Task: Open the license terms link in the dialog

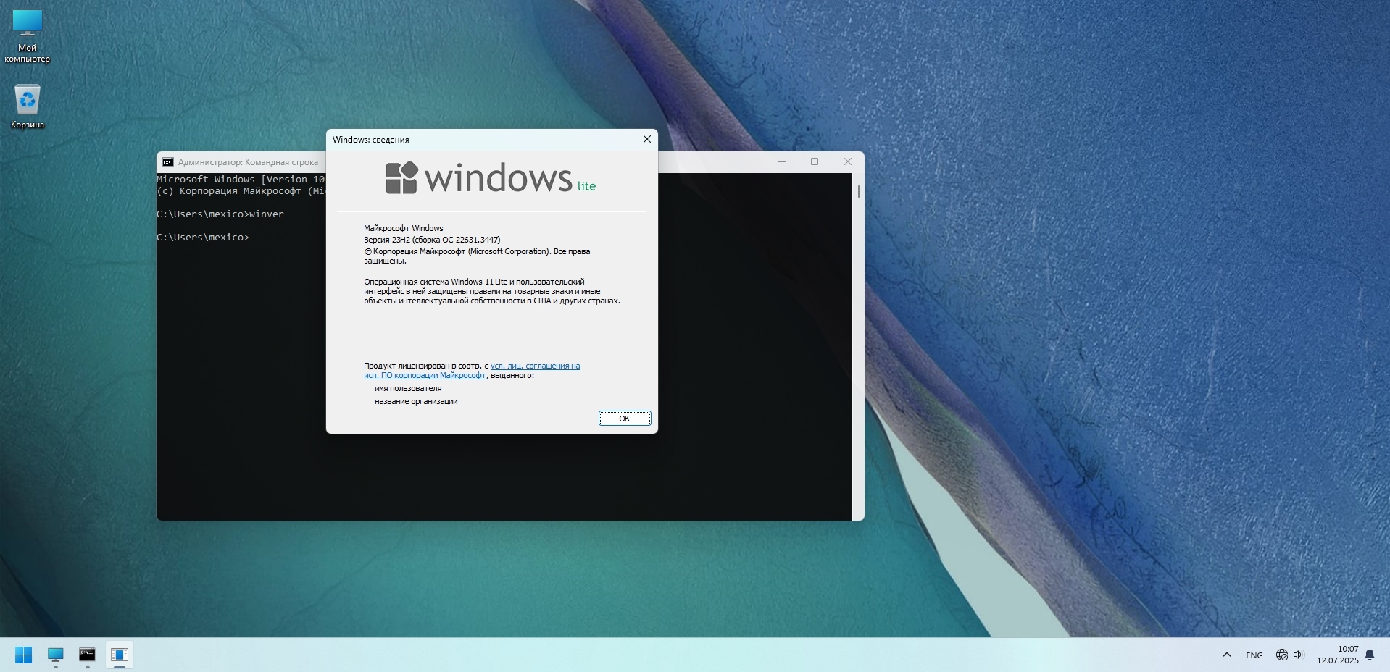Action: [x=473, y=371]
